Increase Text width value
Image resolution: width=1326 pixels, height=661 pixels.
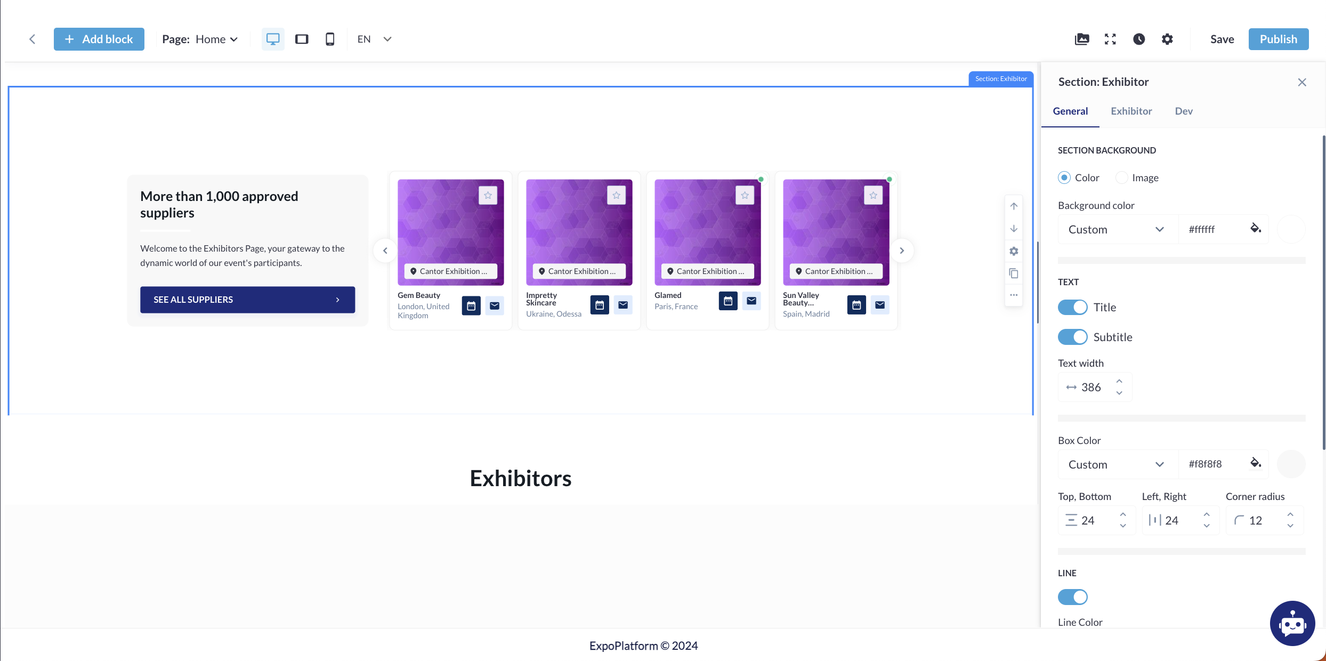[x=1119, y=381]
